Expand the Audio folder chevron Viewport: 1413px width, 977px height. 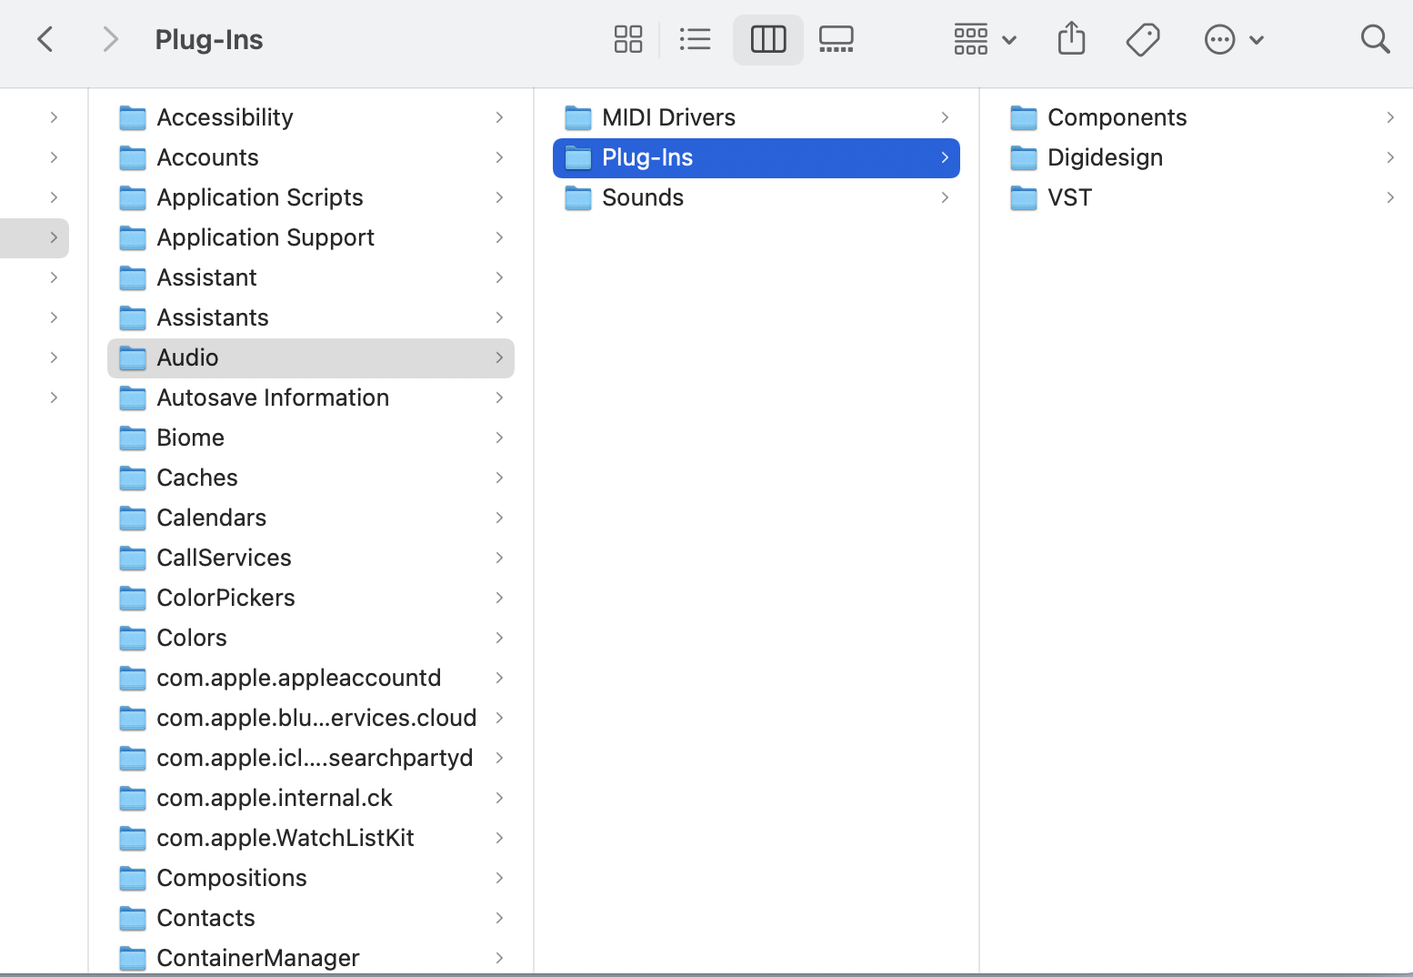499,358
